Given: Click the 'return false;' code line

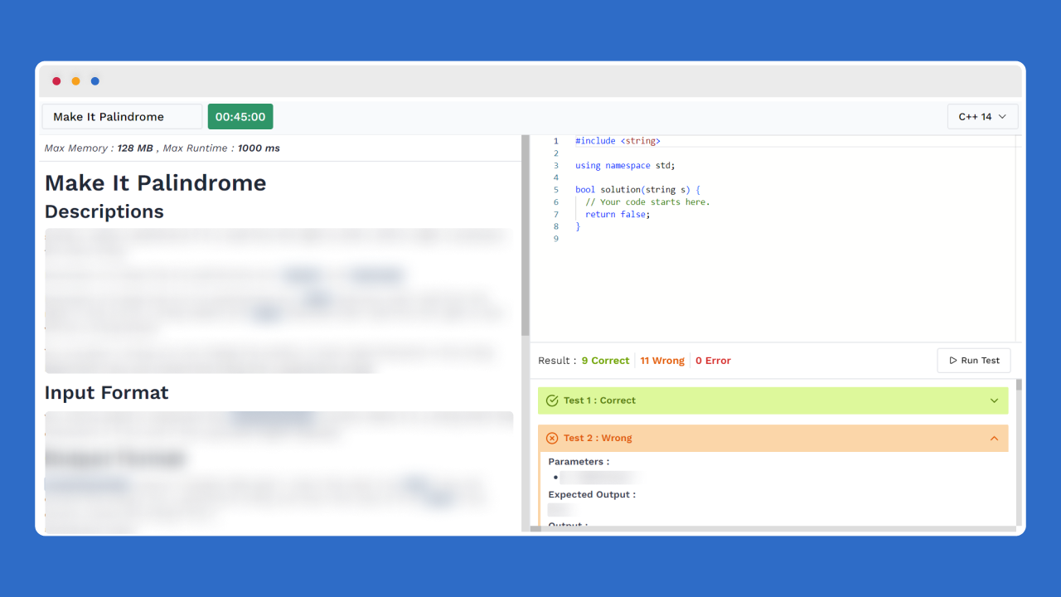Looking at the screenshot, I should click(618, 214).
